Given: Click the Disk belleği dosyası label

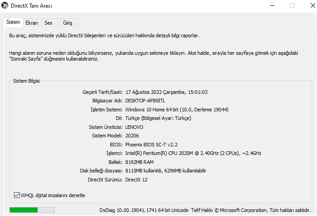Looking at the screenshot, I should 101,171.
